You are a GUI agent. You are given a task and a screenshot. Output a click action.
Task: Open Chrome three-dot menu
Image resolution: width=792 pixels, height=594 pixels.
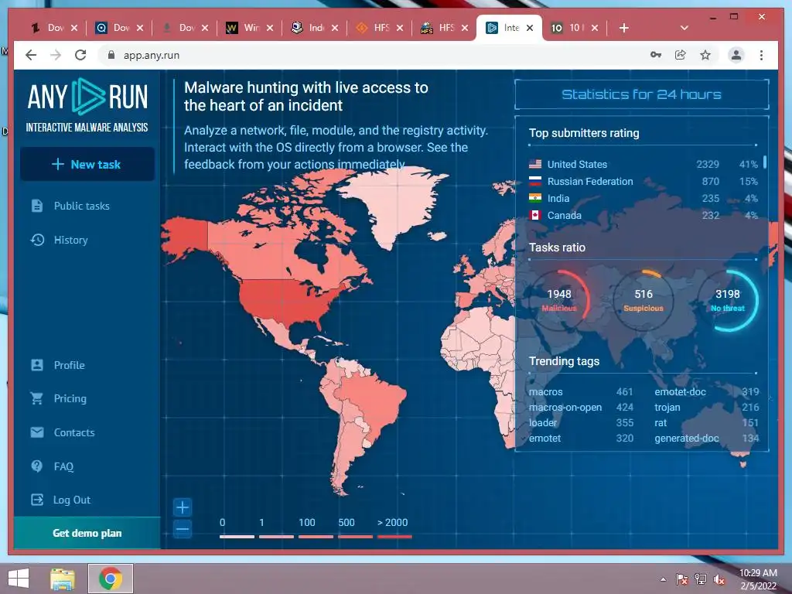click(761, 55)
